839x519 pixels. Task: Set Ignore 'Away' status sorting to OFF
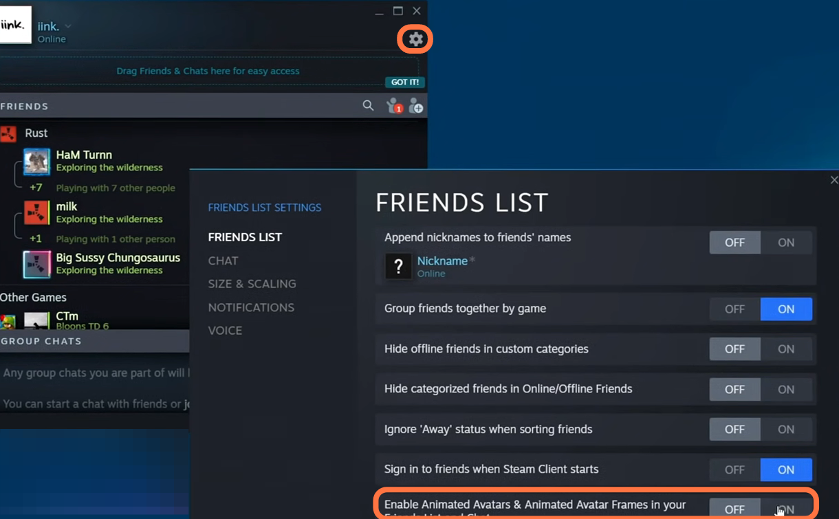point(734,430)
